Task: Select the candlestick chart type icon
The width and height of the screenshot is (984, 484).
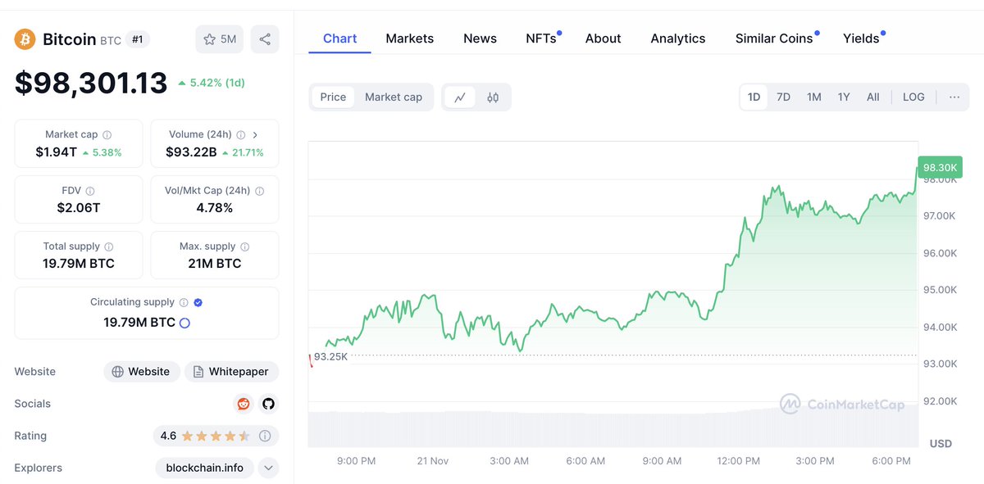Action: click(493, 97)
